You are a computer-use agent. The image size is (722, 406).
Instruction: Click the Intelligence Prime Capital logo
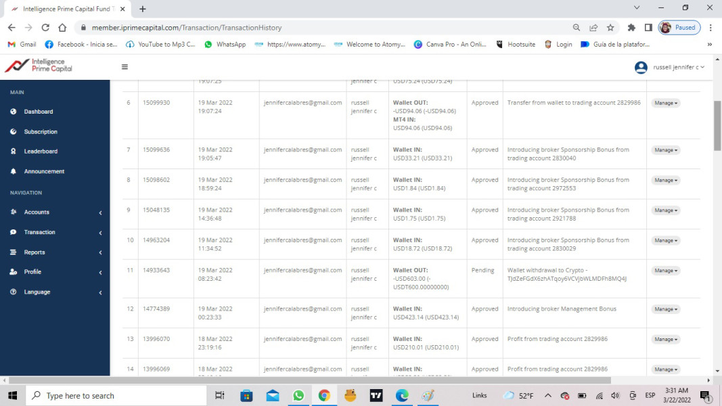[39, 66]
